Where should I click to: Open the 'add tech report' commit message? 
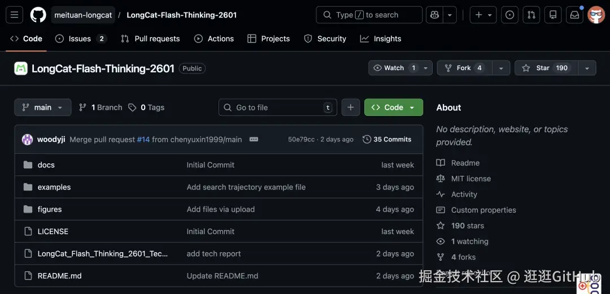[x=213, y=254]
